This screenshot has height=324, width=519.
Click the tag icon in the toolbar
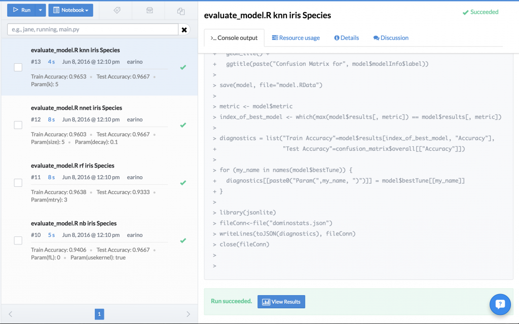coord(117,10)
